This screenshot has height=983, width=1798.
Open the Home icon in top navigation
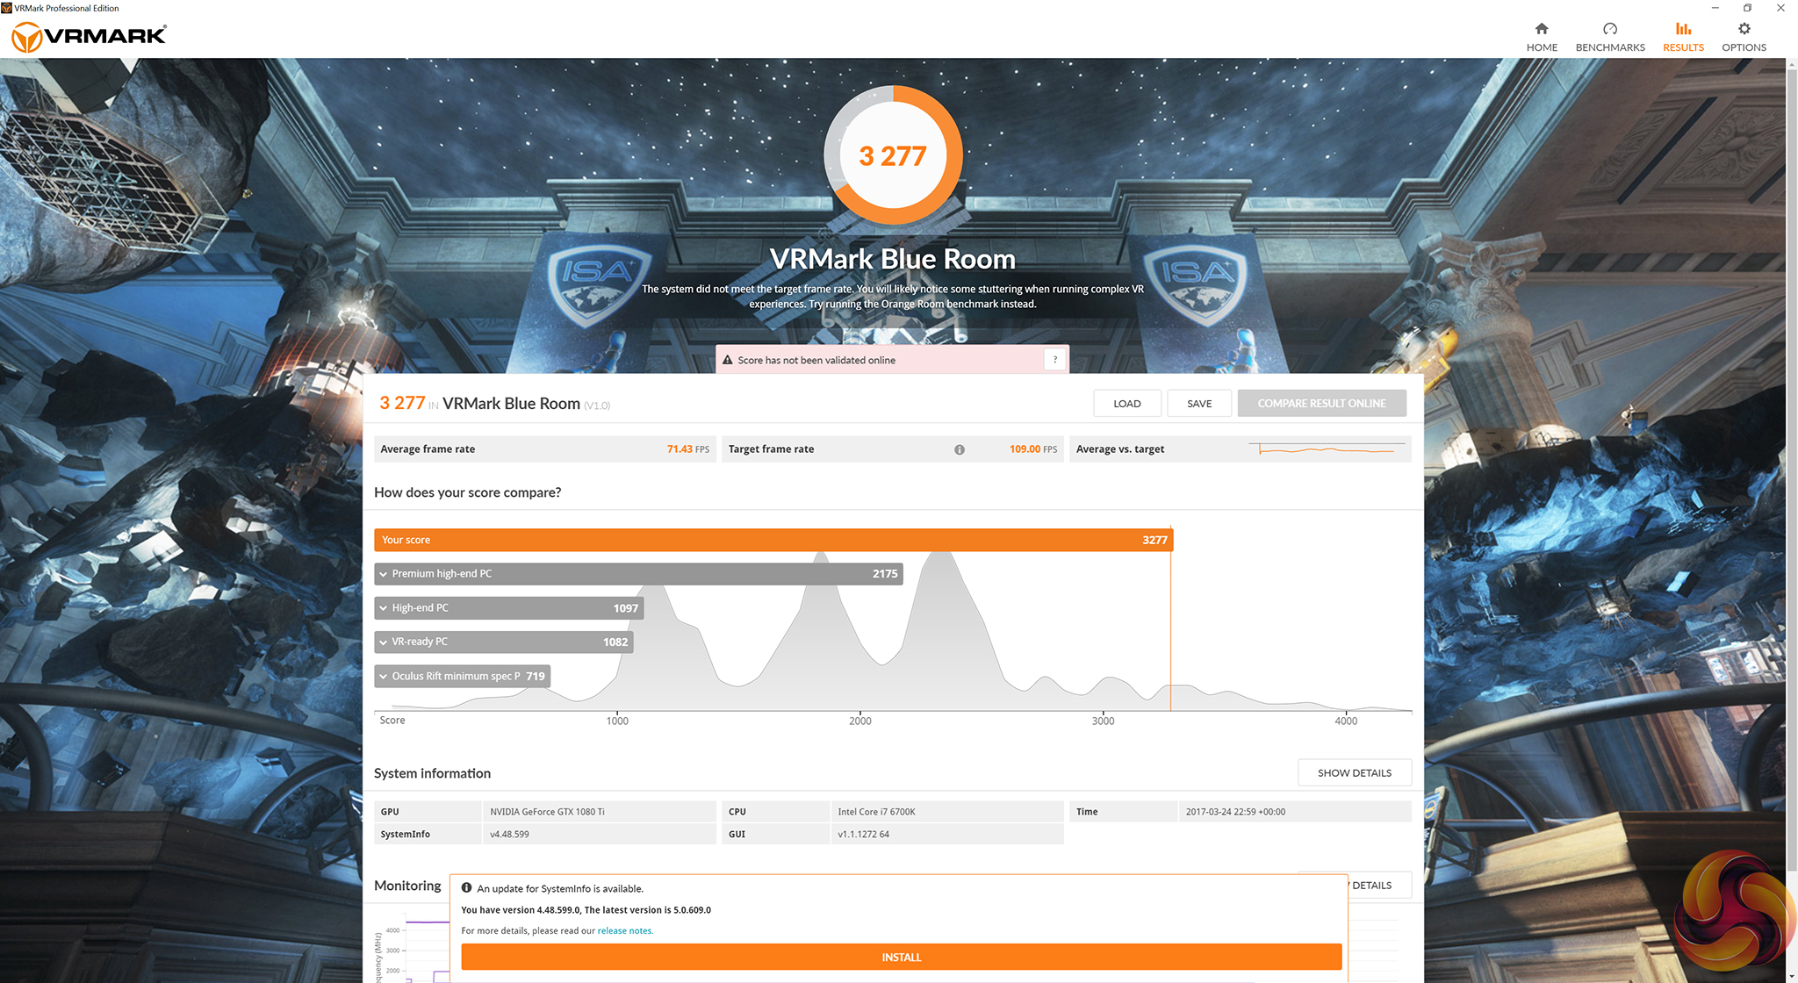[x=1542, y=29]
